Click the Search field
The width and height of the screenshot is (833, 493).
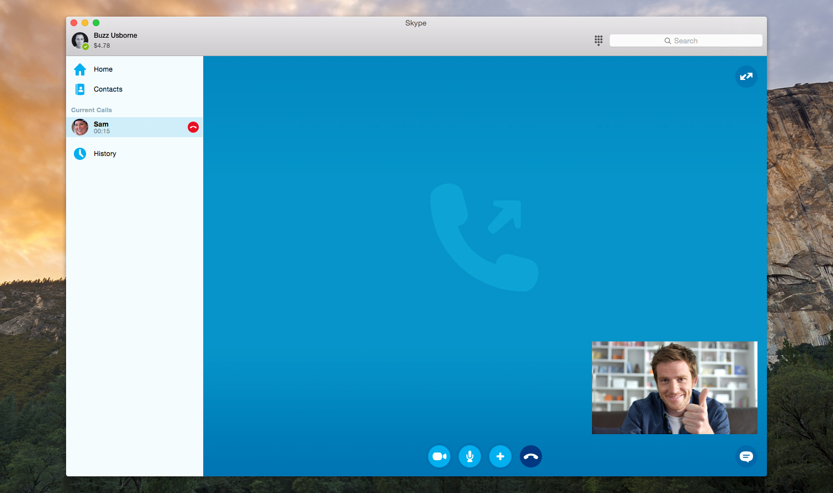(x=685, y=41)
